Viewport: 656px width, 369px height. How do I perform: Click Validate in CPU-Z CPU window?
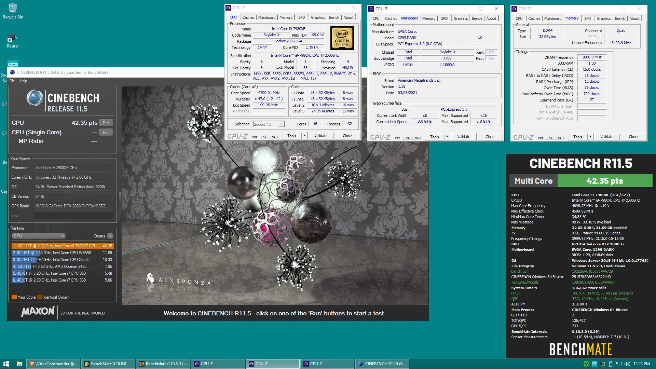pyautogui.click(x=321, y=136)
